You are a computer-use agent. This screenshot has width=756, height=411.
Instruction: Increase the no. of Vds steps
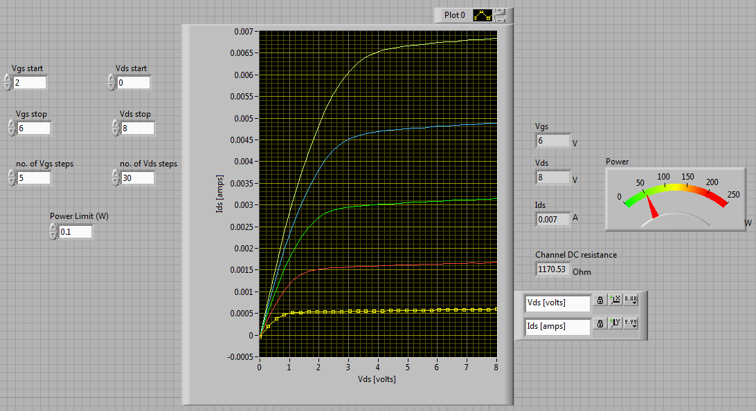(115, 173)
